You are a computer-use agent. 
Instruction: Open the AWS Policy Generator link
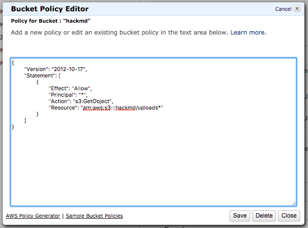click(x=33, y=216)
